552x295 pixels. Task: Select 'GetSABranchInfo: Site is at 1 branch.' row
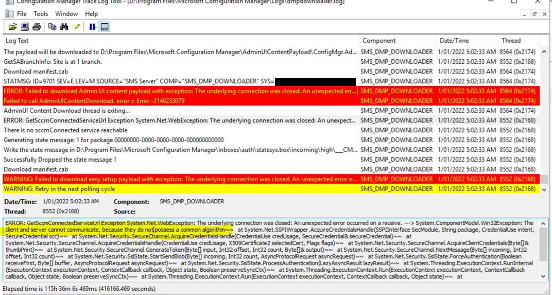(271, 62)
